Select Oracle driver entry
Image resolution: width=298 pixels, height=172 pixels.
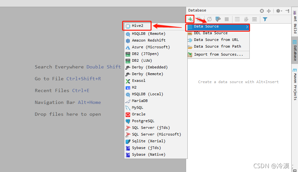point(156,114)
